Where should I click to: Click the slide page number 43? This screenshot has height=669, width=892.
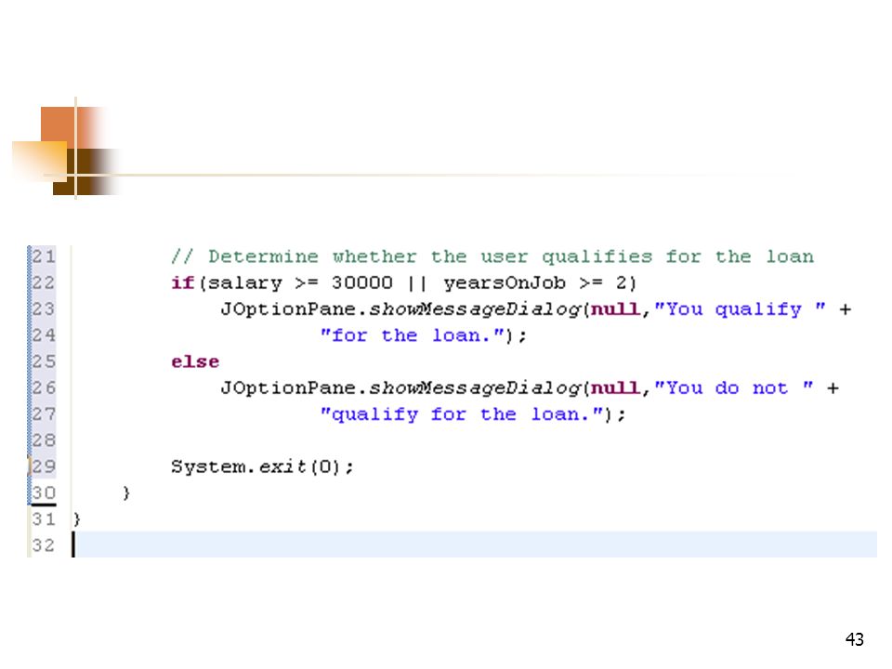(x=855, y=639)
